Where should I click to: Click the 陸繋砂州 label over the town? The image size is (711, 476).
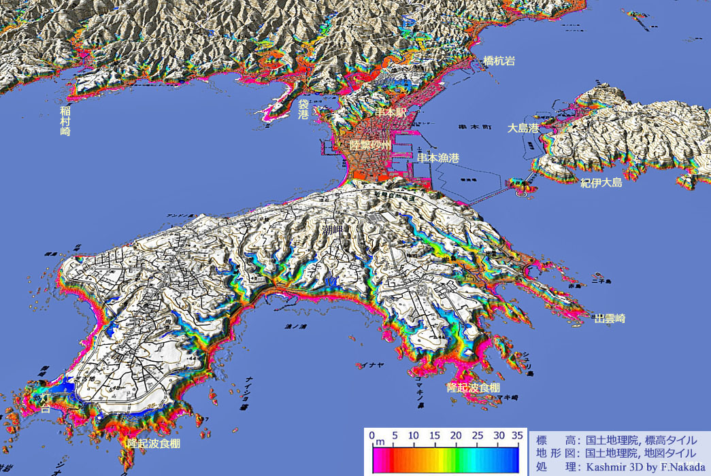click(x=369, y=146)
